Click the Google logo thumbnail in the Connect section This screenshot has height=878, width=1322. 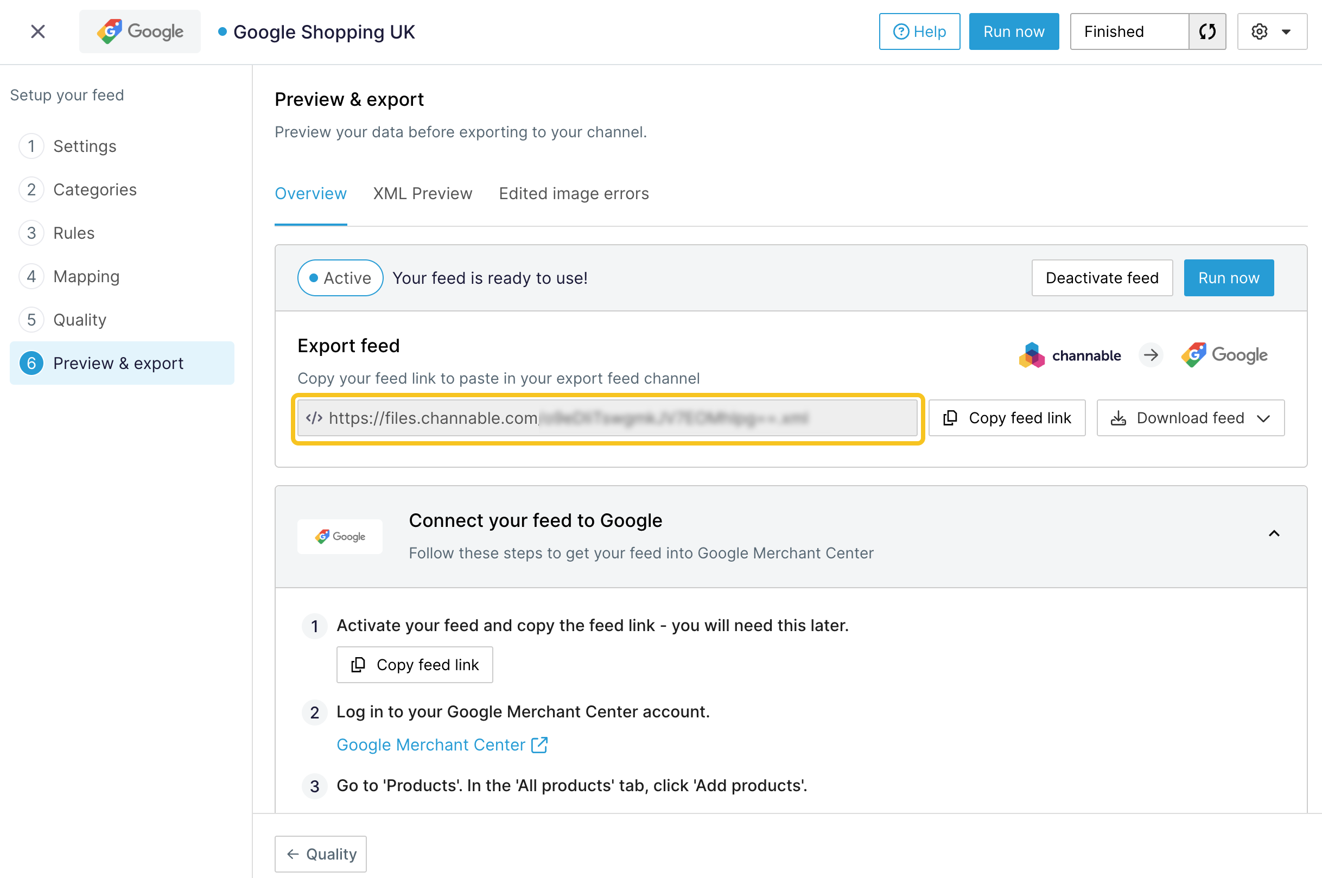click(340, 537)
